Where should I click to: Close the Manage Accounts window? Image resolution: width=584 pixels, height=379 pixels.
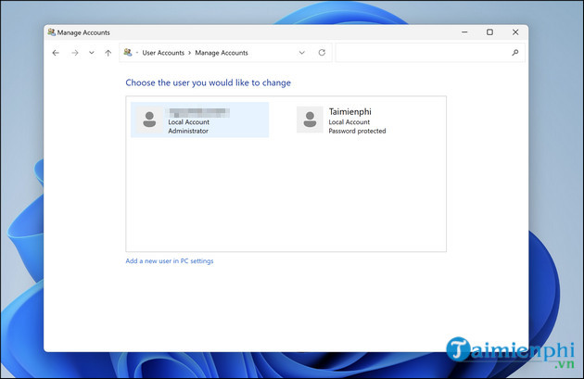pyautogui.click(x=515, y=32)
